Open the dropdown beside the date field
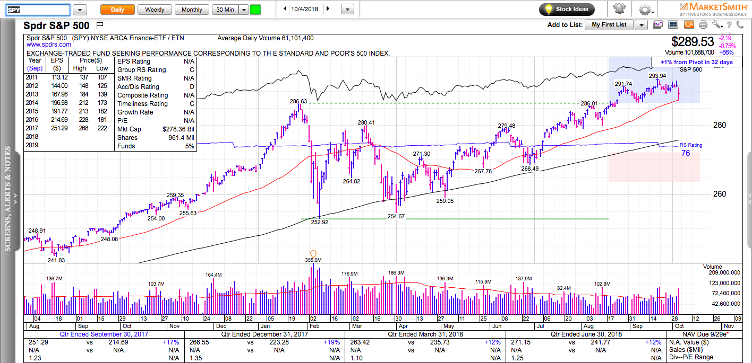The width and height of the screenshot is (752, 363). tap(347, 10)
